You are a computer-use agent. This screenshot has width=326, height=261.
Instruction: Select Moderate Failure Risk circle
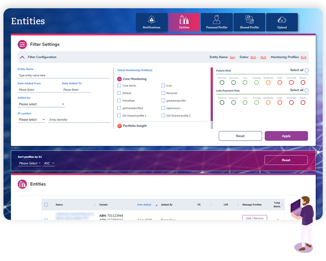coord(268,83)
